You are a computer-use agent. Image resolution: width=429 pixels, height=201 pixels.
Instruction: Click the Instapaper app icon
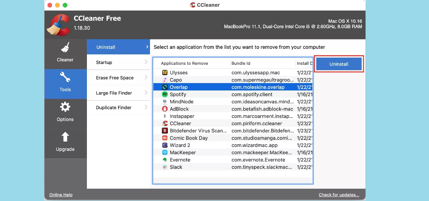pos(165,116)
